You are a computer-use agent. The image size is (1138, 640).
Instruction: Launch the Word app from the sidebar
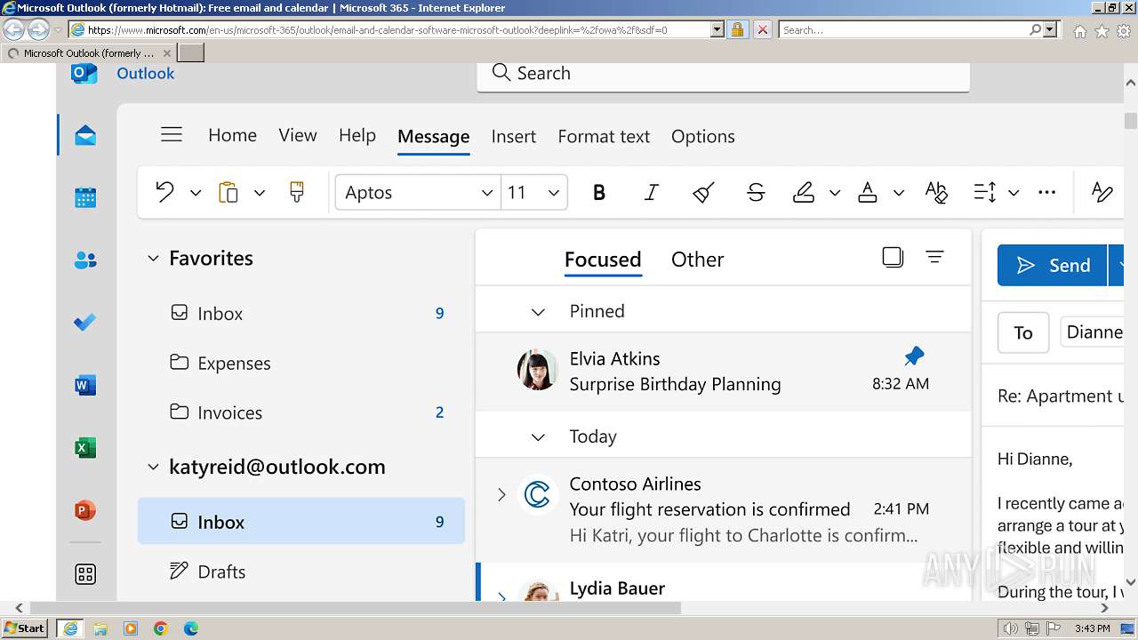(x=85, y=385)
